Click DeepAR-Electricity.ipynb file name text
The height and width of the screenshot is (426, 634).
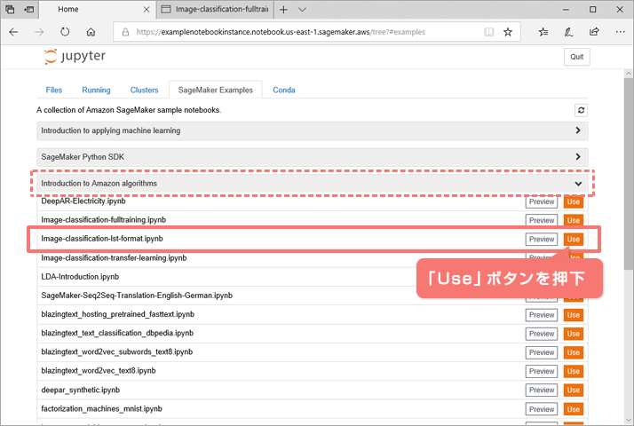click(x=83, y=201)
